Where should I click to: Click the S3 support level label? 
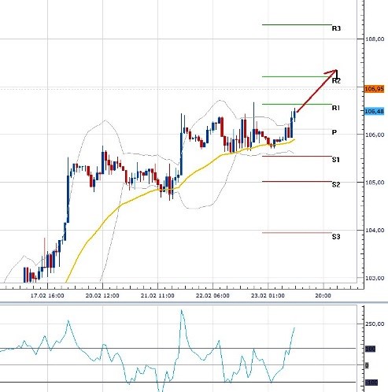pyautogui.click(x=336, y=237)
